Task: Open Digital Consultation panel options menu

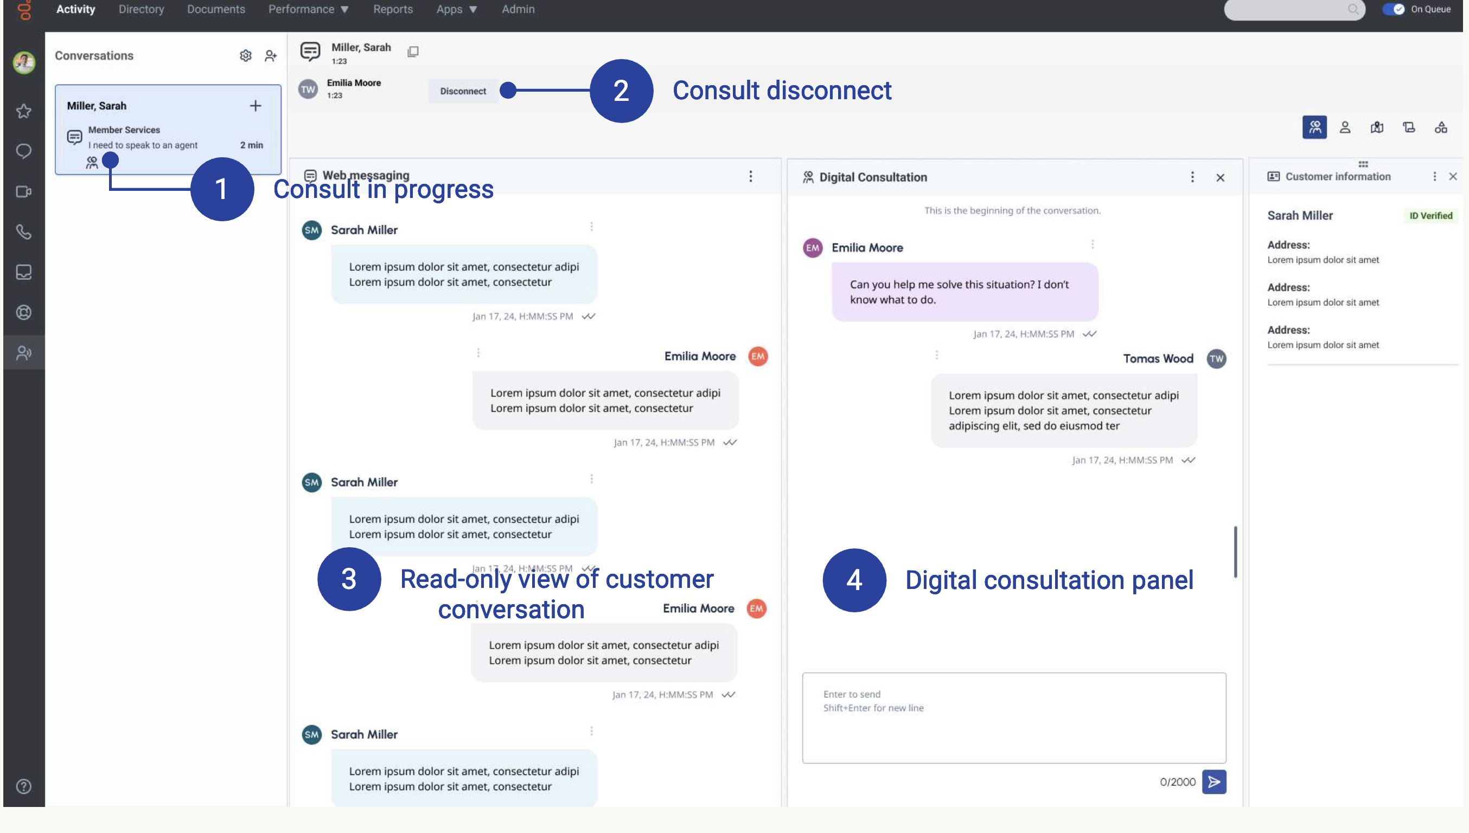Action: [1192, 177]
